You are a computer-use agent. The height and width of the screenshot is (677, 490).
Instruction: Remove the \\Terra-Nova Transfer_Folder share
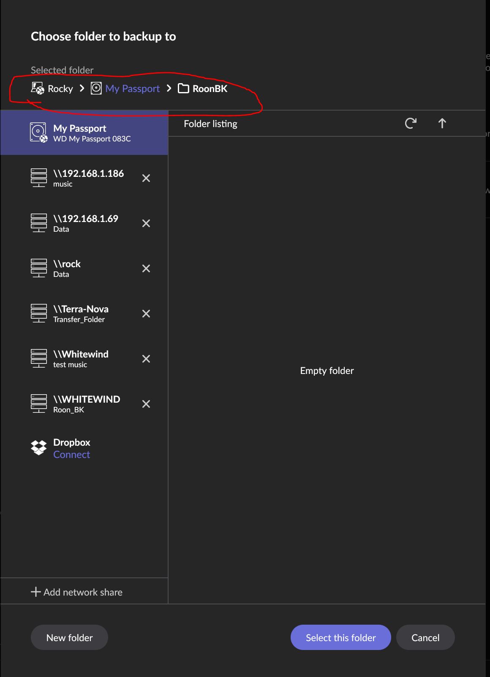[x=146, y=314]
